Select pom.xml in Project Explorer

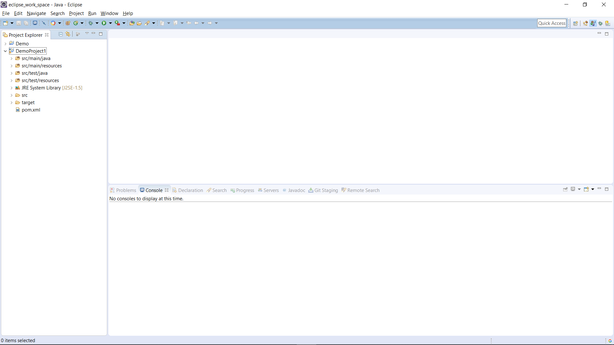tap(31, 110)
